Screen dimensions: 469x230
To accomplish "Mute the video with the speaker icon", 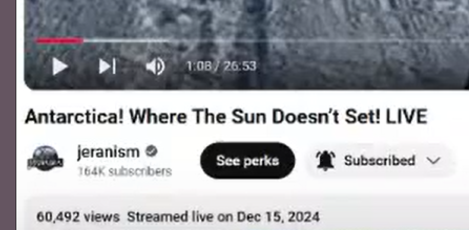I will point(155,66).
